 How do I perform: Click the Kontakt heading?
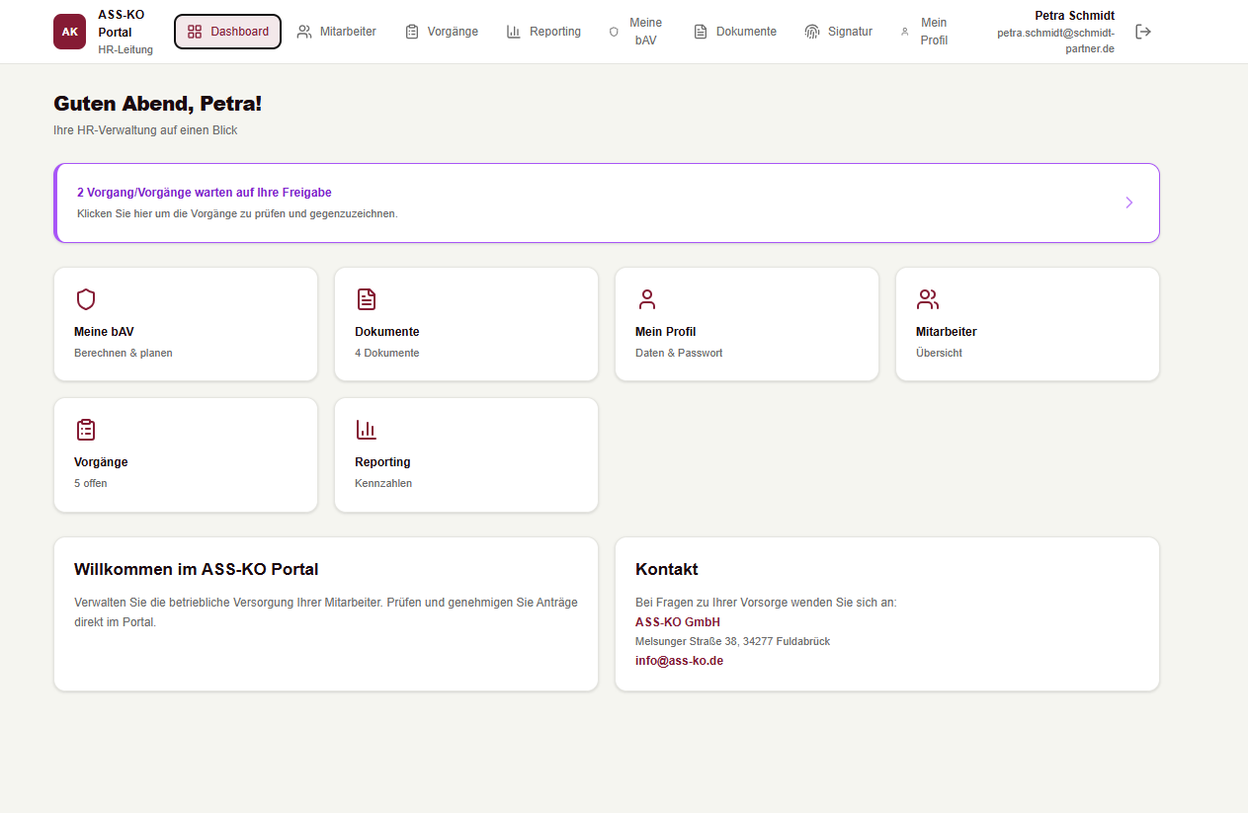point(667,569)
